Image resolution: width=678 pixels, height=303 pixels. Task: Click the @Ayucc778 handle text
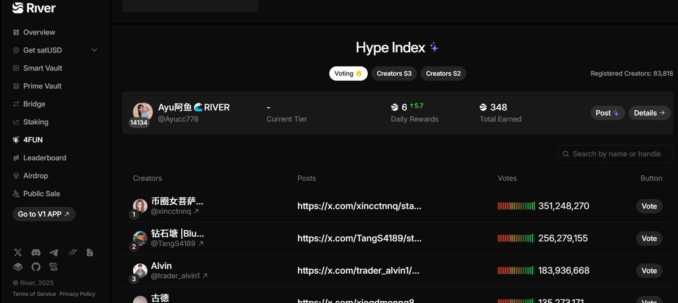[179, 119]
